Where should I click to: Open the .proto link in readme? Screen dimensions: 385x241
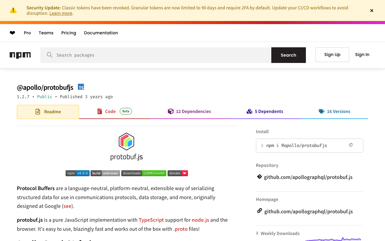tap(180, 229)
